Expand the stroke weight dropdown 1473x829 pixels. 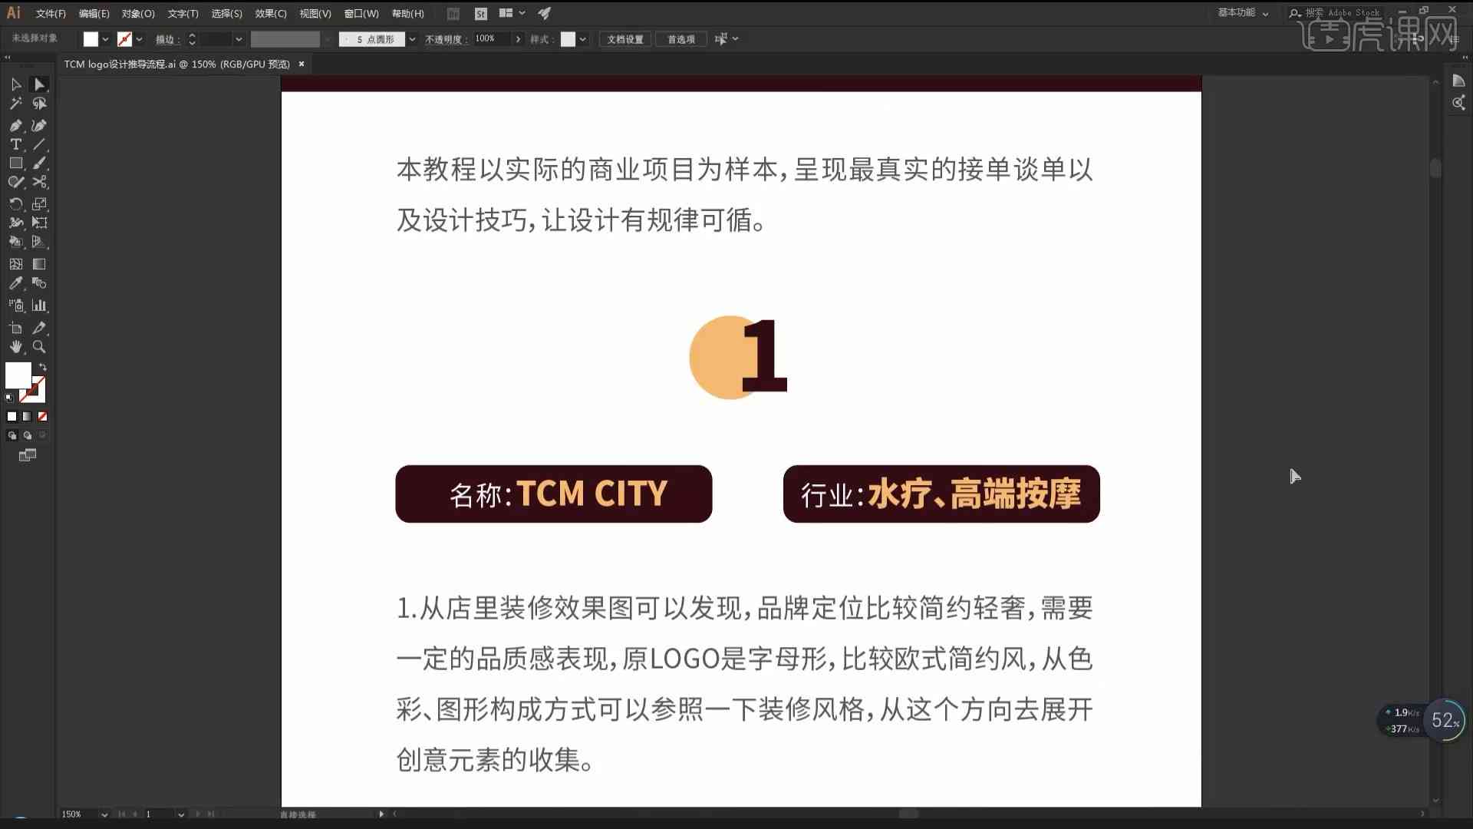point(239,38)
